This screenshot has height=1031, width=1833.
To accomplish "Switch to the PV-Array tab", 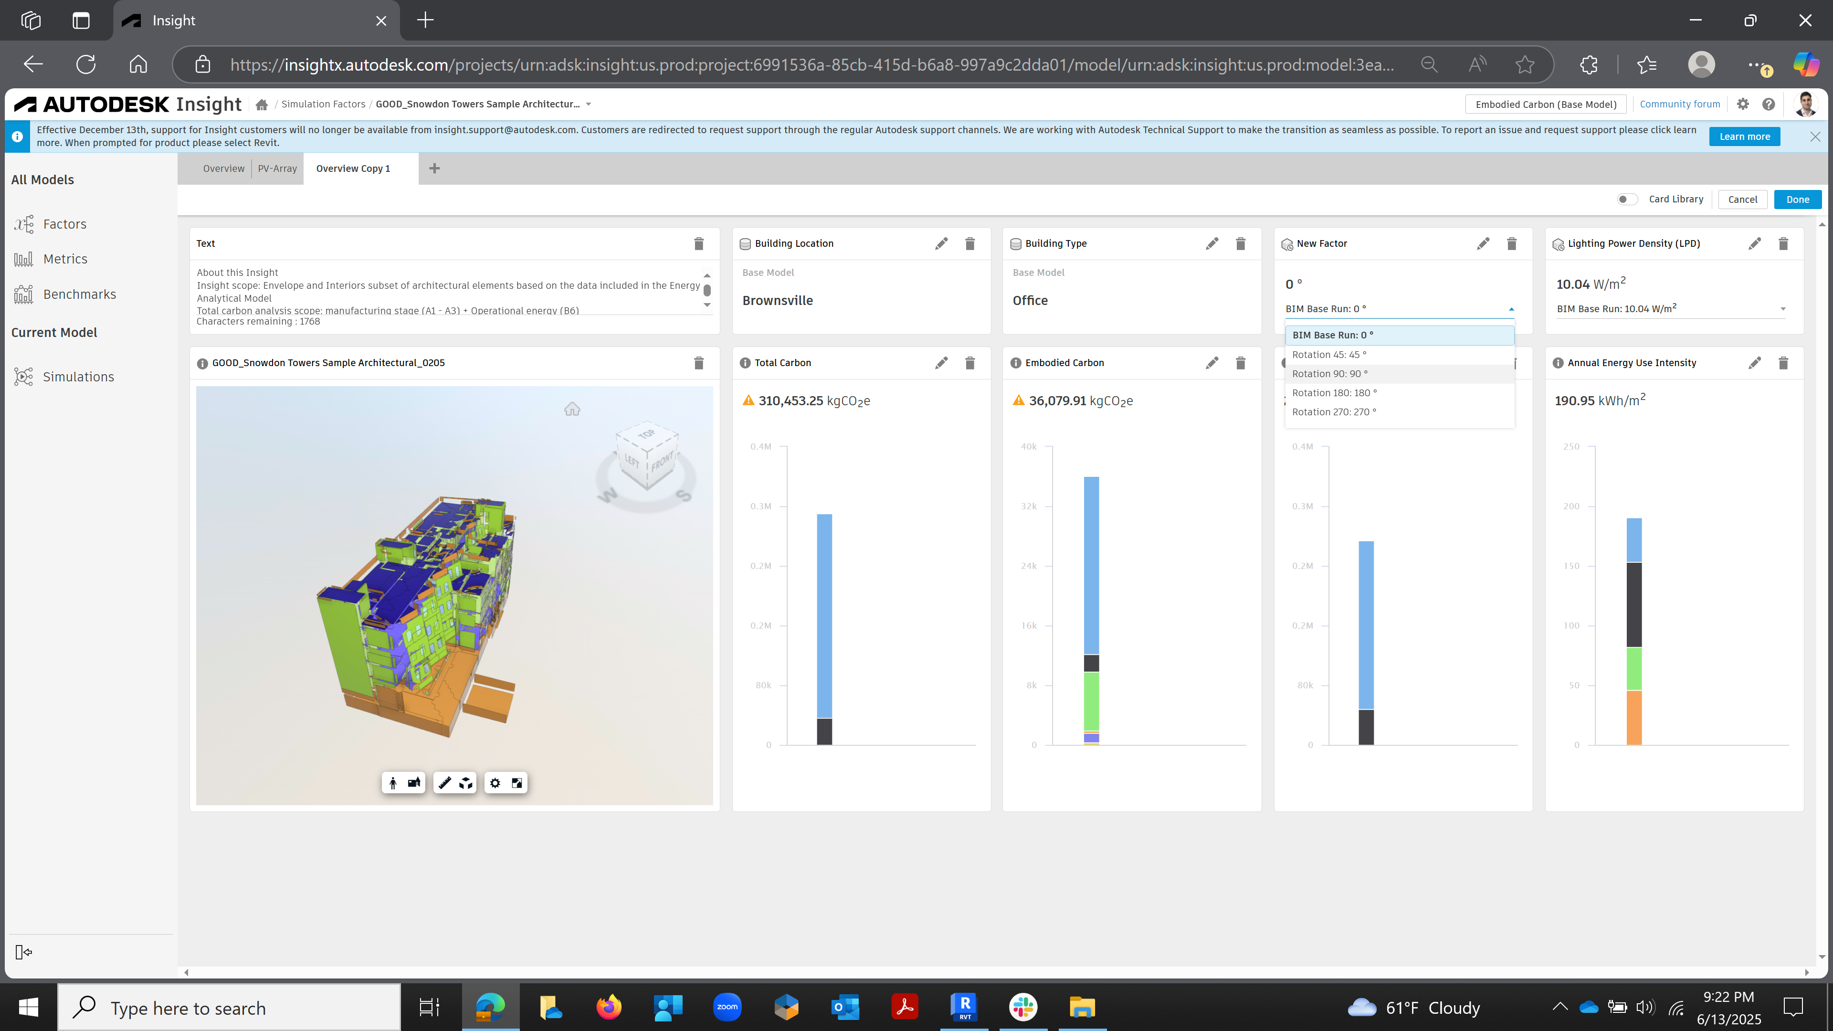I will (277, 168).
